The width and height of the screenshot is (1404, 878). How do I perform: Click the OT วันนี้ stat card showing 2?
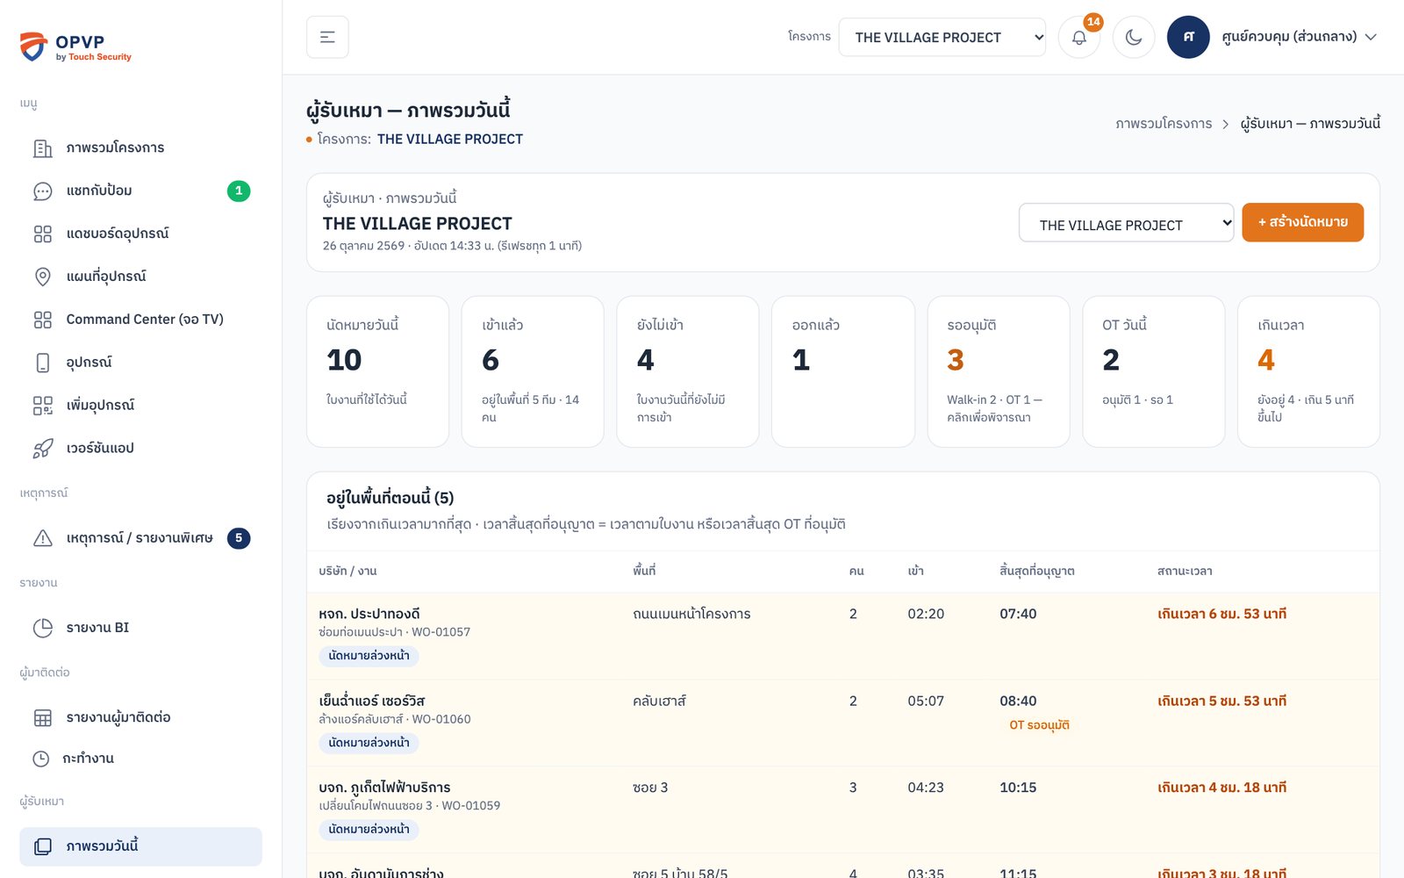tap(1154, 371)
